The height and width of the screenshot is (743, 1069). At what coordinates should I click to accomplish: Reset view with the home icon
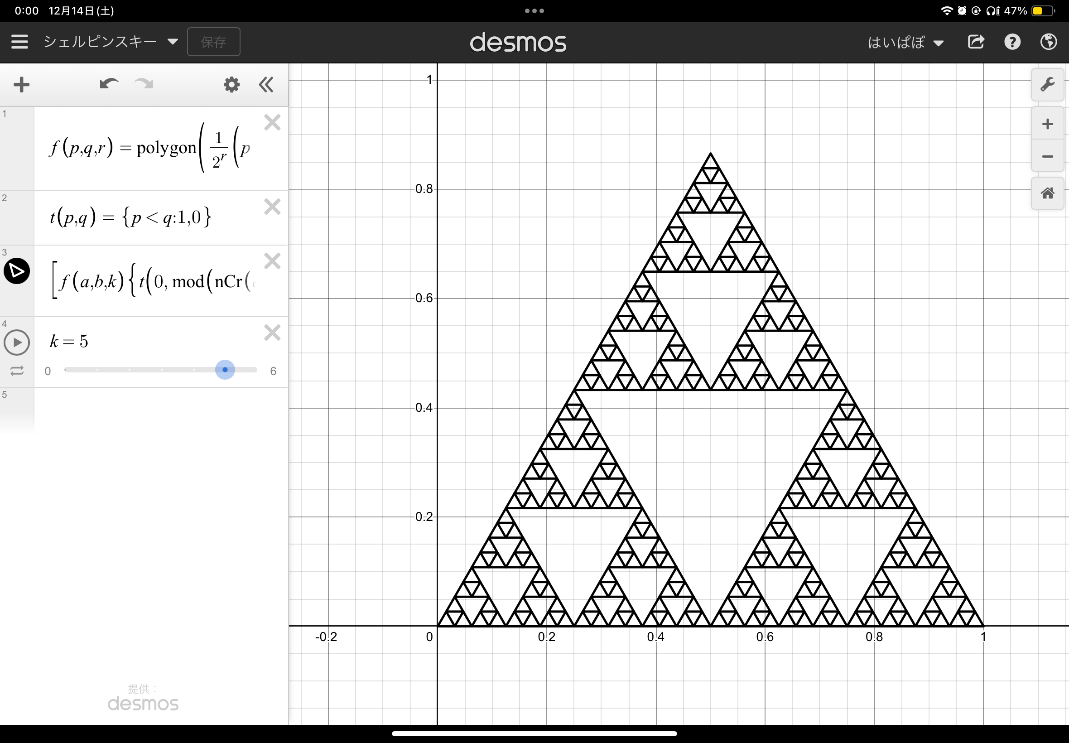(x=1048, y=193)
